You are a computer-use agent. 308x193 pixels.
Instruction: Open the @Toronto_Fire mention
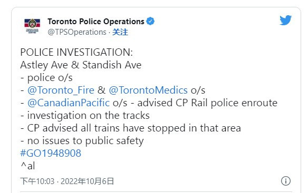[x=61, y=90]
